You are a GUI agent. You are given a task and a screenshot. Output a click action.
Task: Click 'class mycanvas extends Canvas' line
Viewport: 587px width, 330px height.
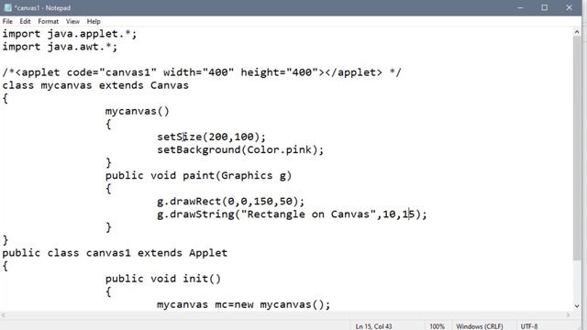pyautogui.click(x=95, y=85)
